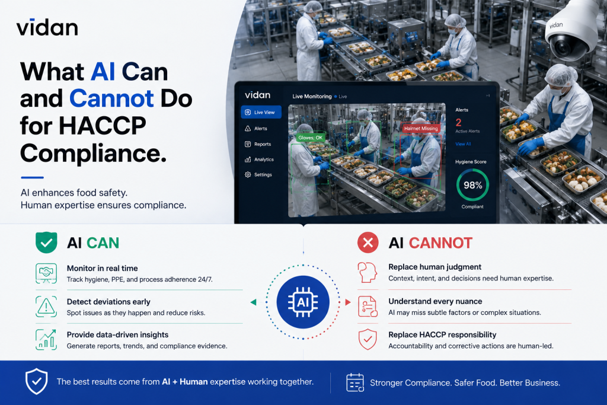Screen dimensions: 607x405
Task: Click the Compliant label under score
Action: point(472,207)
